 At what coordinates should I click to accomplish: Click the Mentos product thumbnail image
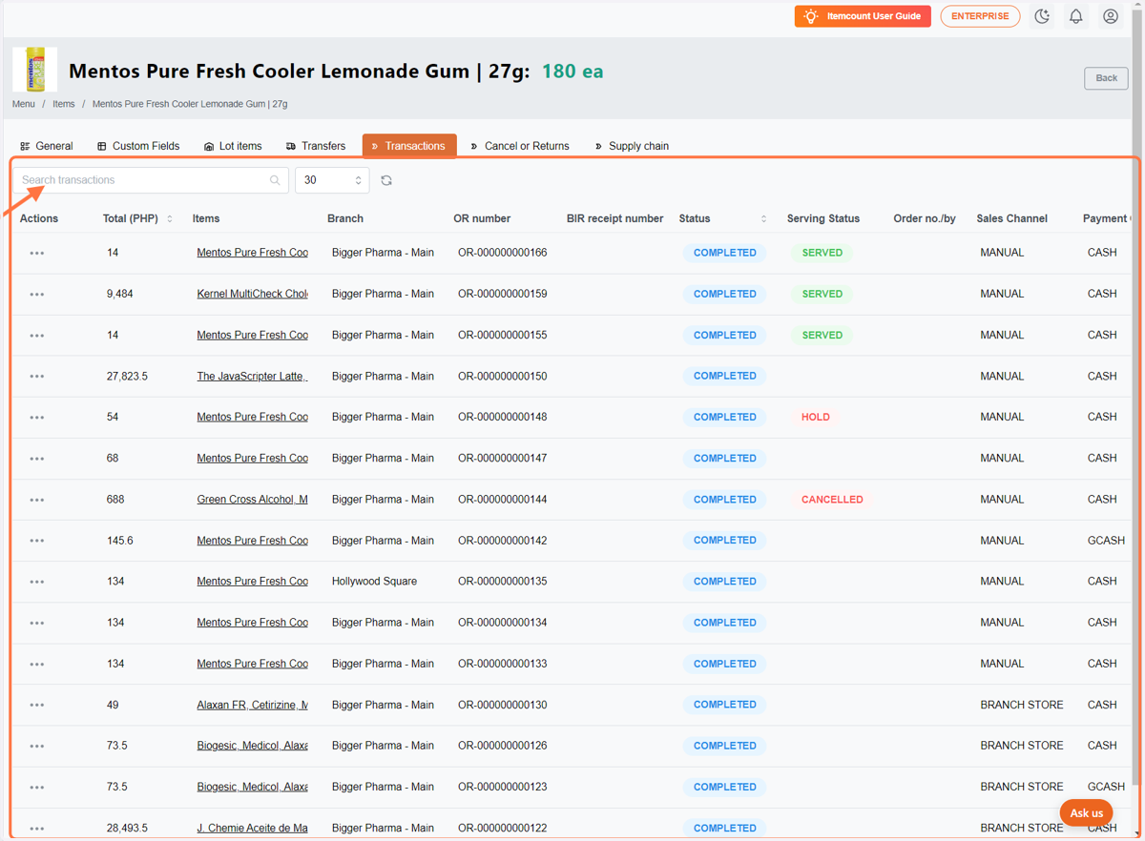click(x=35, y=70)
